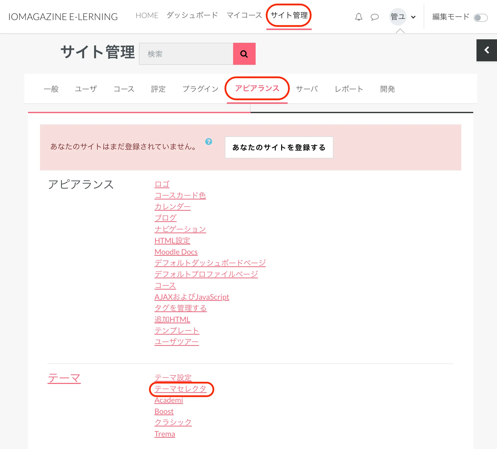Switch to the サーバ tab
Image resolution: width=497 pixels, height=449 pixels.
[307, 89]
